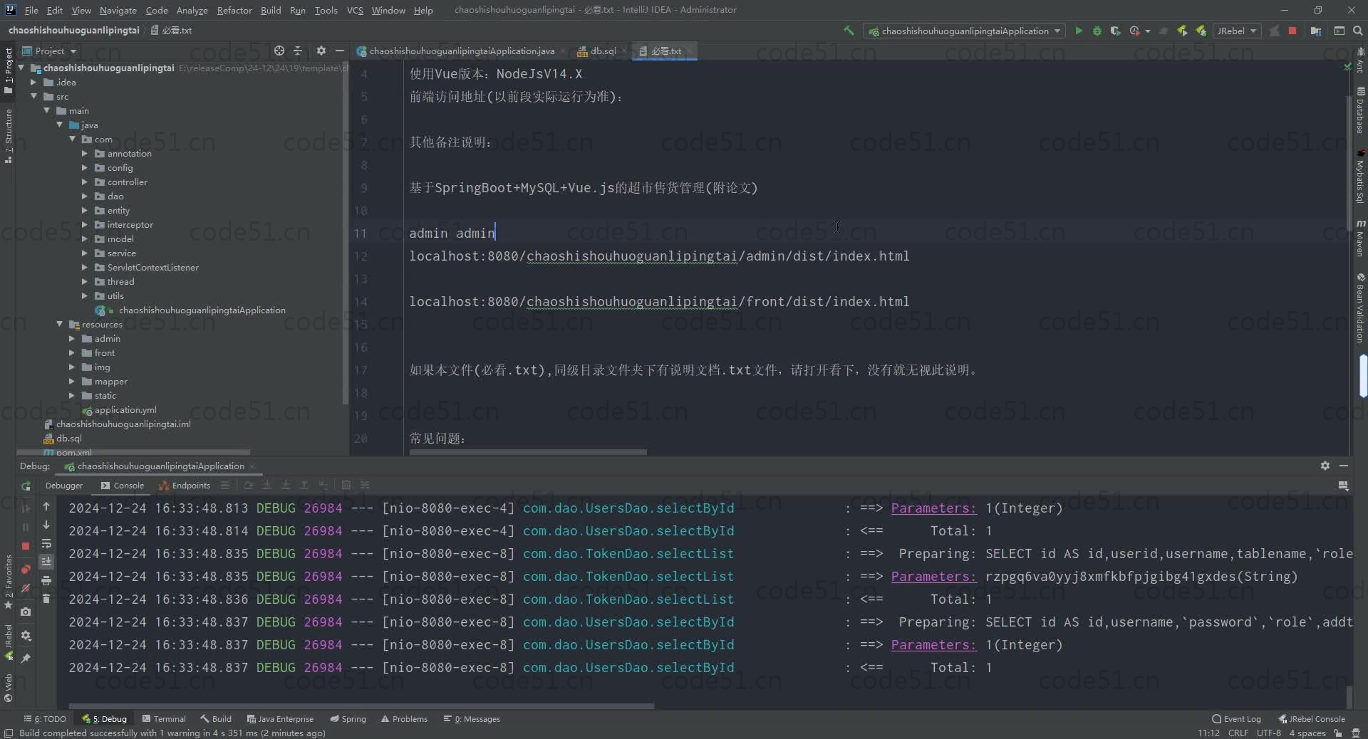Toggle soft-wrap in the console
Viewport: 1368px width, 739px height.
[x=46, y=543]
